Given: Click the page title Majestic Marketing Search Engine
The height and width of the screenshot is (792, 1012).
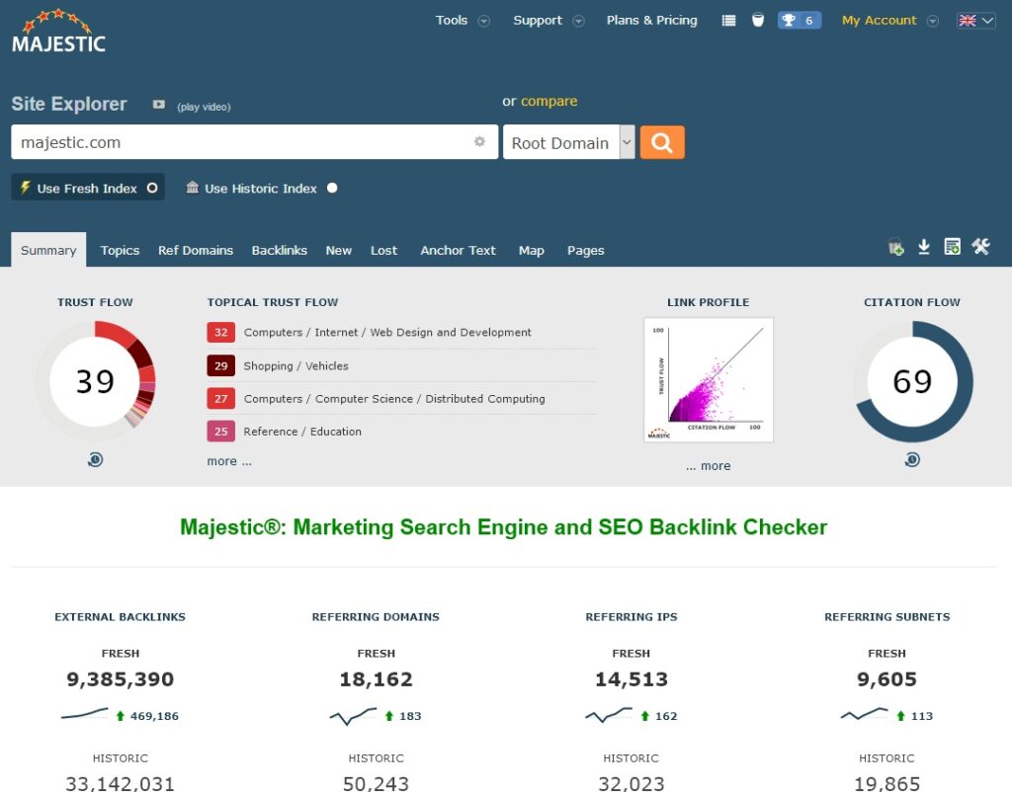Looking at the screenshot, I should click(x=503, y=527).
